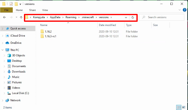Switch to the Share ribbon tab
Viewport: 188px width, 110px height.
(x=32, y=10)
